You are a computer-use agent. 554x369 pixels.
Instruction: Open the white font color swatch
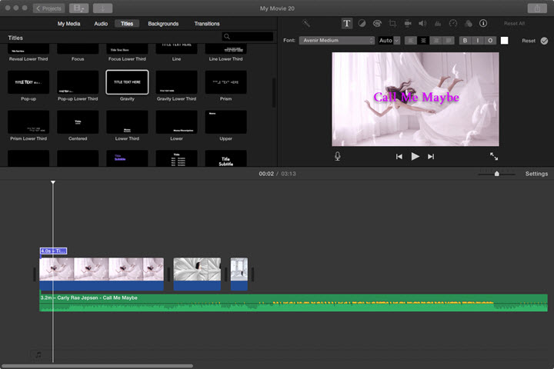(505, 41)
